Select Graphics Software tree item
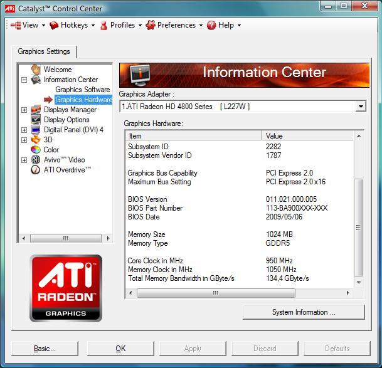This screenshot has width=382, height=368. (83, 90)
